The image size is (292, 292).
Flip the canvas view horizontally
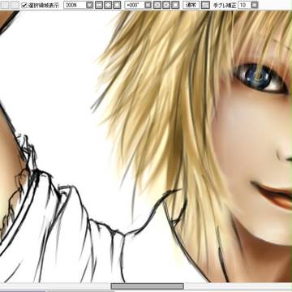pyautogui.click(x=205, y=5)
